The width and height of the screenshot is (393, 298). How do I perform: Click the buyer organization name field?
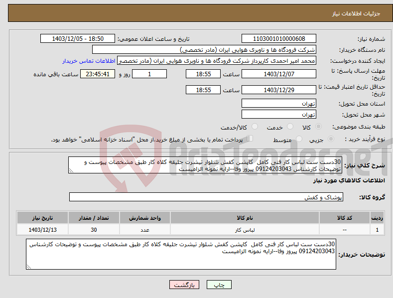(x=204, y=50)
